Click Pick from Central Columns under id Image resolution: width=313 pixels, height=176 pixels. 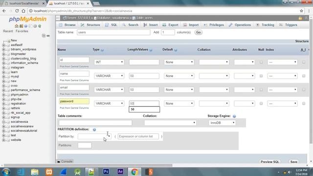point(74,66)
